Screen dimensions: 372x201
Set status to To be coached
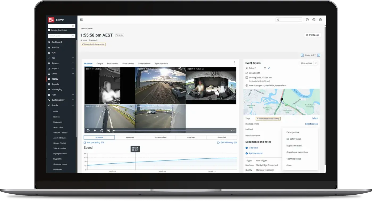click(x=160, y=137)
